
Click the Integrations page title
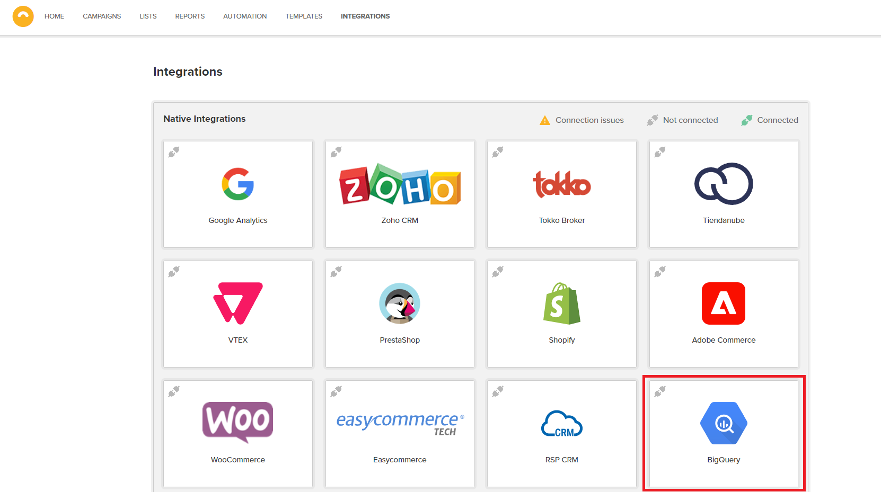coord(188,71)
